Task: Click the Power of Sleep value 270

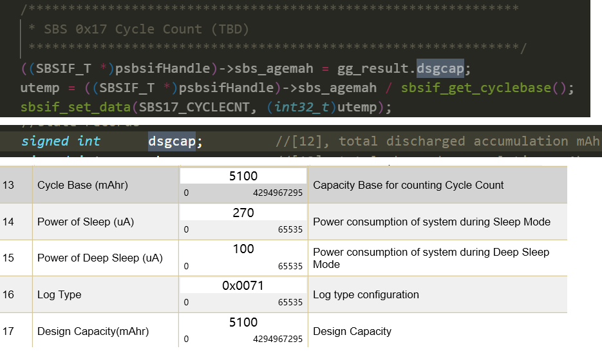Action: click(243, 213)
